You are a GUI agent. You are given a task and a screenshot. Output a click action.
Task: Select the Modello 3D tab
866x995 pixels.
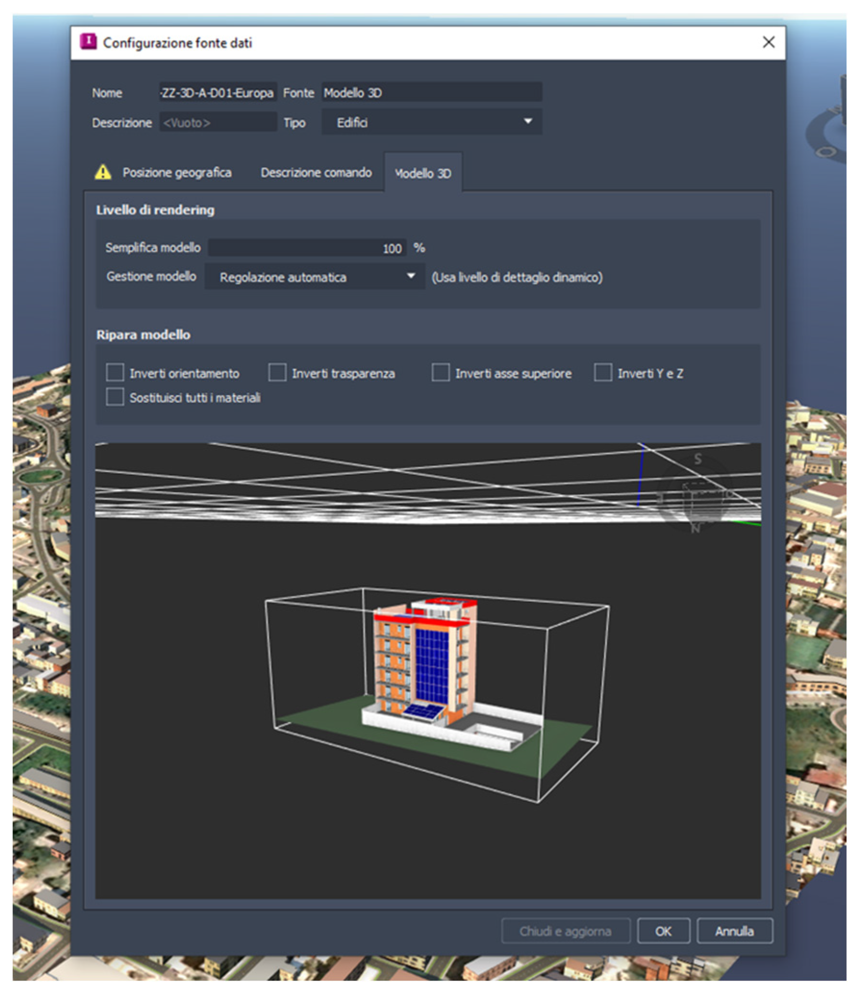tap(423, 174)
